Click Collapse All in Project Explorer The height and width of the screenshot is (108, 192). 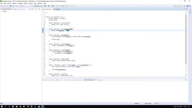[x=30, y=9]
